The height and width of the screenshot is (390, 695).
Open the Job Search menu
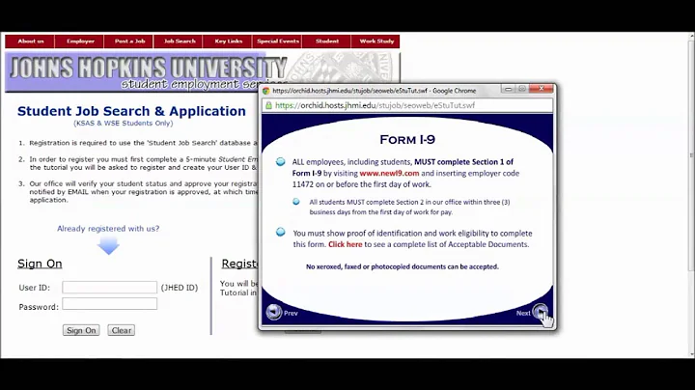click(x=180, y=42)
